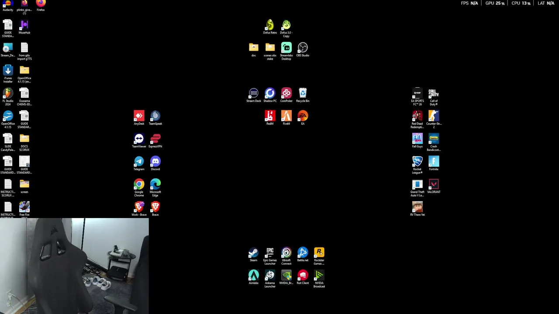Select the Stream Deck icon
559x314 pixels.
point(254,96)
